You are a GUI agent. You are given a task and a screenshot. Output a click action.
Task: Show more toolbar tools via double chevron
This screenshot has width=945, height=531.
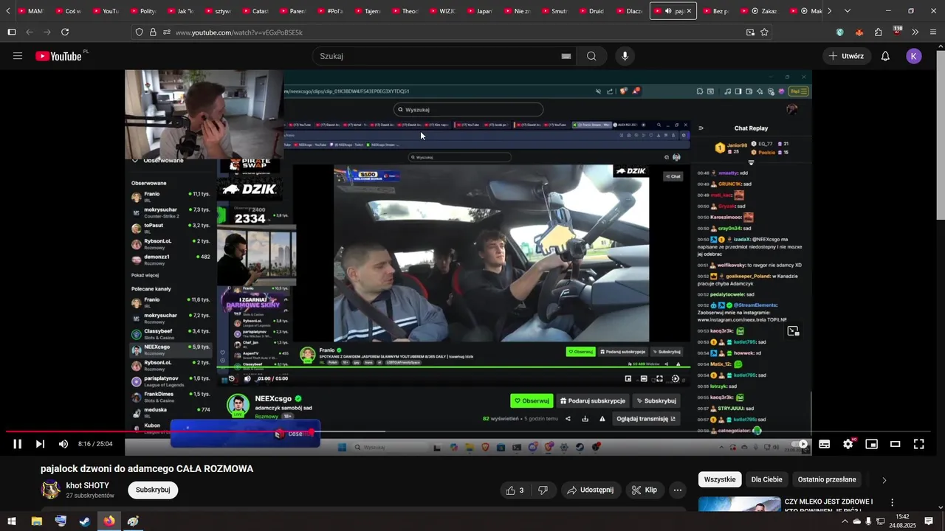click(x=915, y=32)
